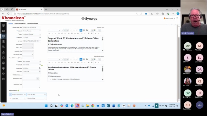Open File Explorer from the Windows taskbar
The height and width of the screenshot is (116, 207).
tap(88, 106)
